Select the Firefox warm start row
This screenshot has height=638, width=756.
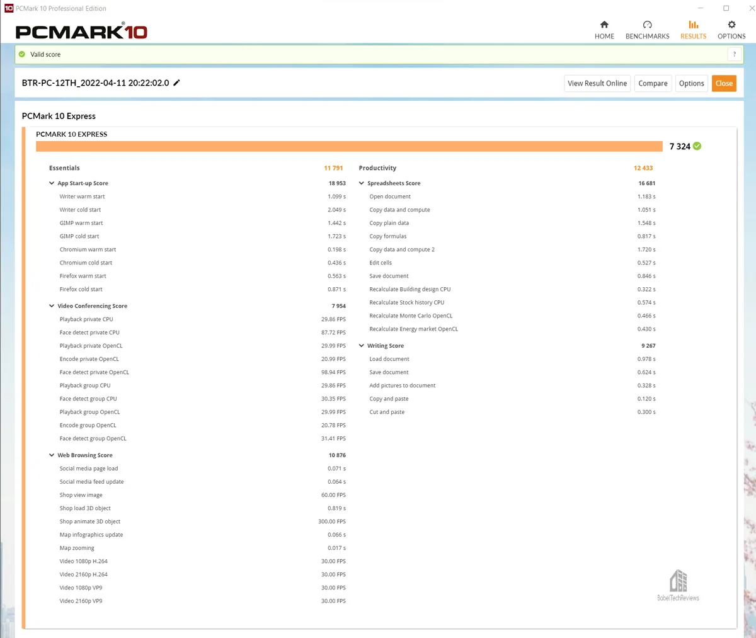point(202,276)
